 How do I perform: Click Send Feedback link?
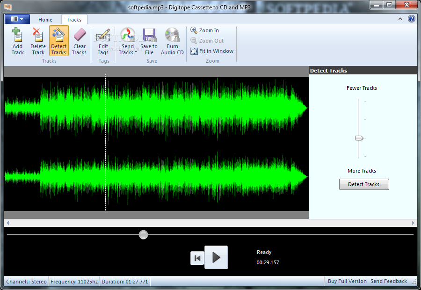(389, 281)
